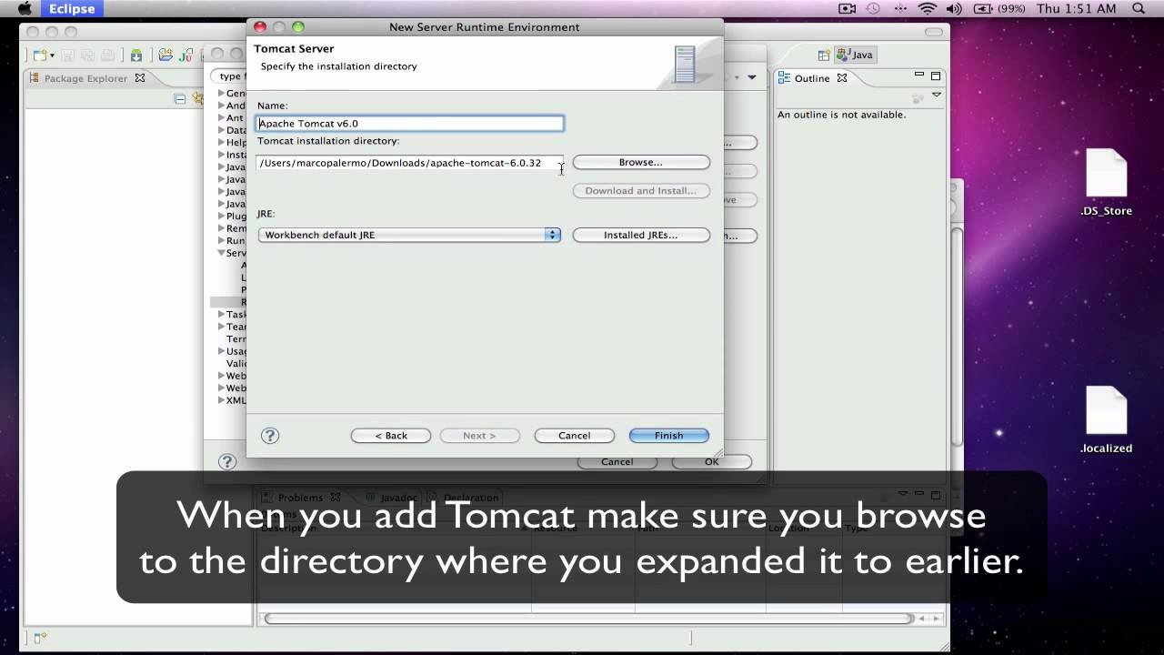Viewport: 1164px width, 655px height.
Task: Click the Preferences window help icon
Action: [227, 462]
